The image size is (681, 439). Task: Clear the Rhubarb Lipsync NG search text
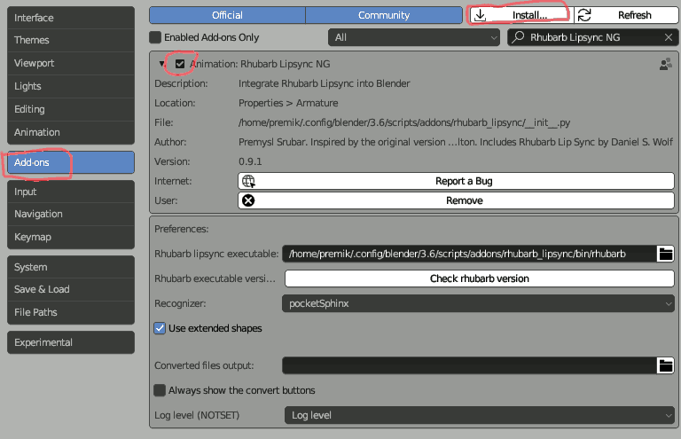coord(669,37)
